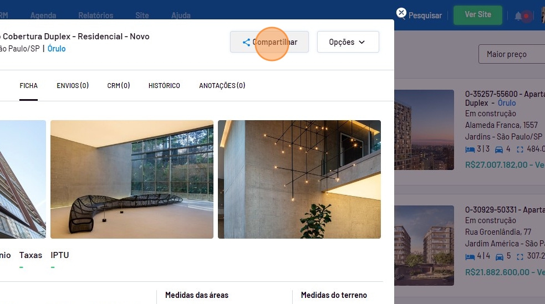Screen dimensions: 545x304
Task: Follow the Órulo link in property header
Action: 57,49
